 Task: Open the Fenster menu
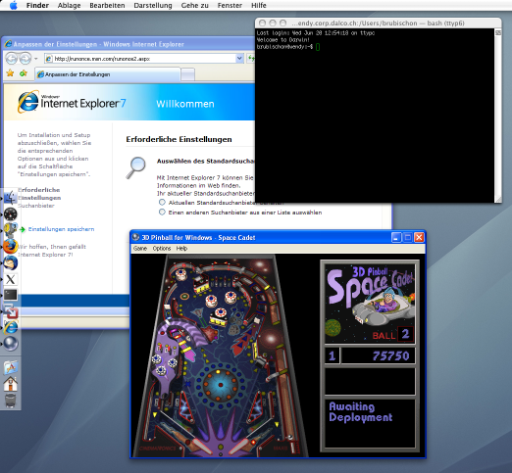click(230, 5)
